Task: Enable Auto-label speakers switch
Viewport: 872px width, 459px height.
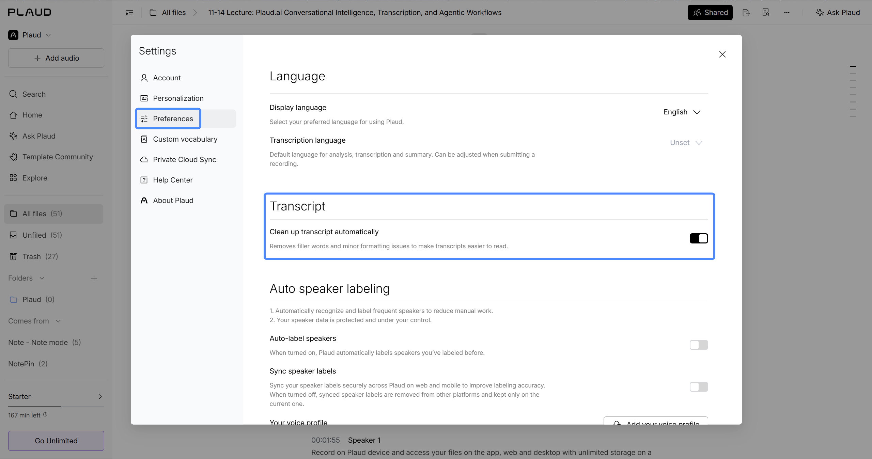Action: (699, 345)
